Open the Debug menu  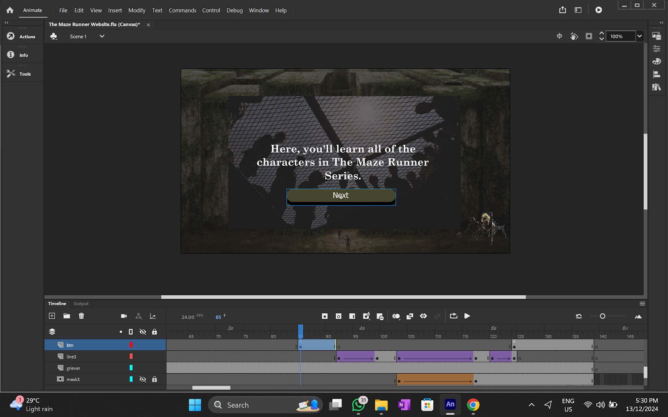tap(235, 10)
